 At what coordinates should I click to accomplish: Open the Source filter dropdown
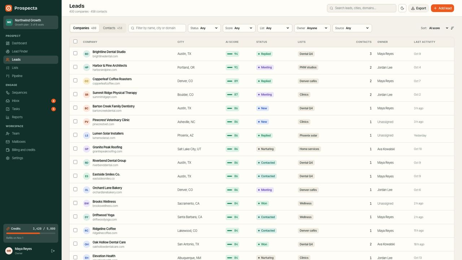pyautogui.click(x=352, y=28)
